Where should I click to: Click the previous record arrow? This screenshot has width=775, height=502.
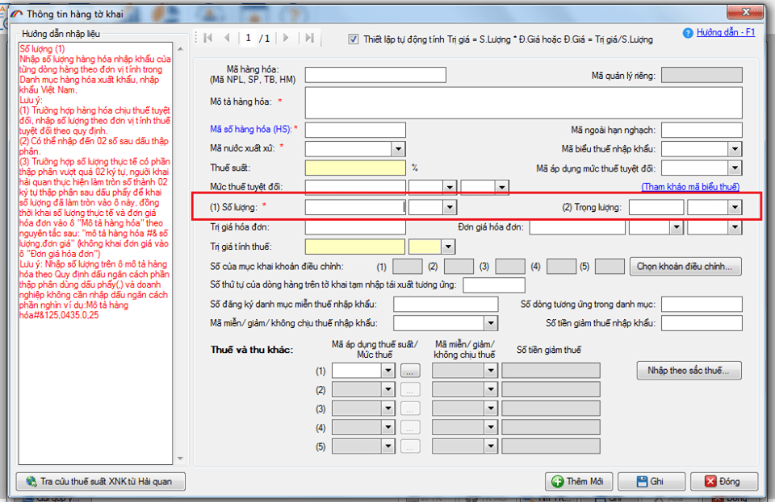tap(227, 38)
